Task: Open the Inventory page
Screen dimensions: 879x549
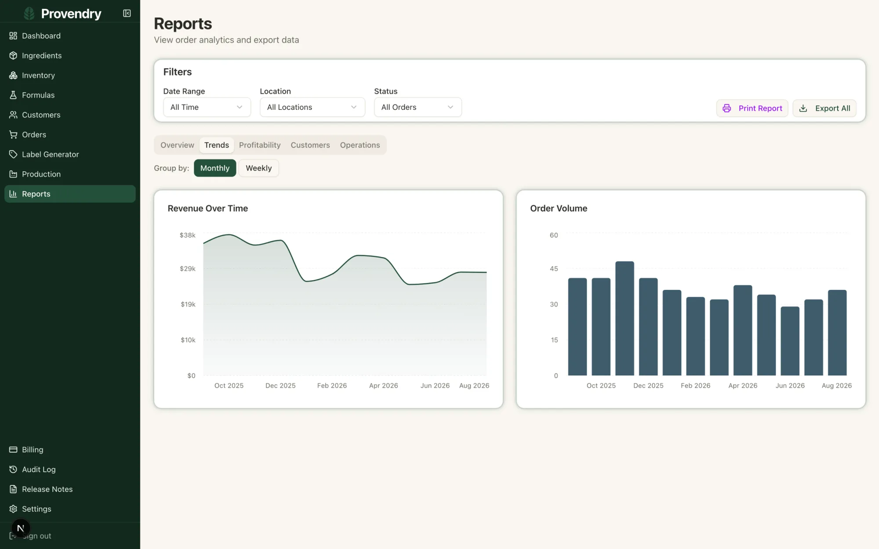Action: pos(70,75)
